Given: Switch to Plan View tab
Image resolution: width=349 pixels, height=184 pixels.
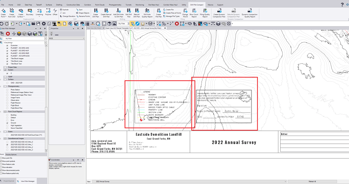Looking at the screenshot, I should pyautogui.click(x=94, y=28).
